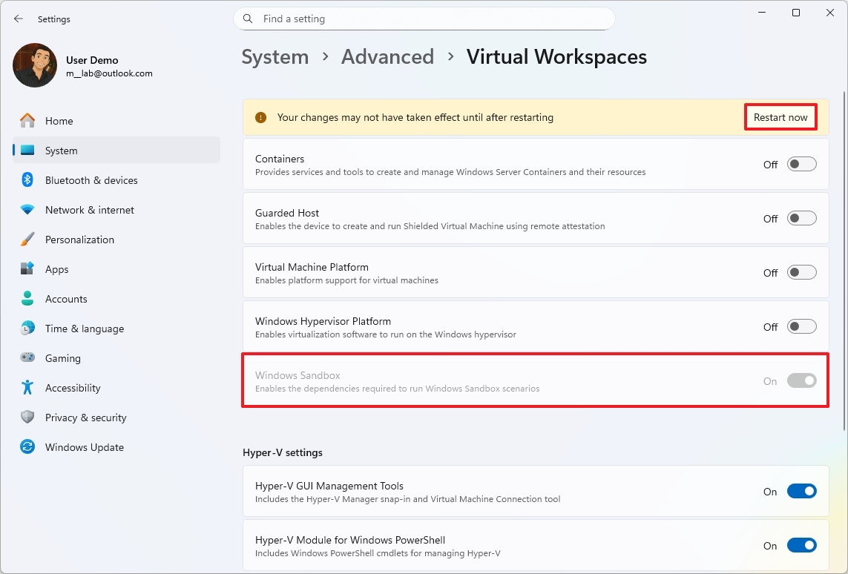
Task: Open the Personalization section
Action: tap(78, 239)
